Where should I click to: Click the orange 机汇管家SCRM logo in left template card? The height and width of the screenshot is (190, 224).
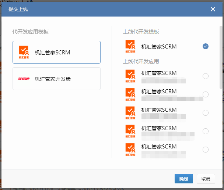(x=24, y=52)
